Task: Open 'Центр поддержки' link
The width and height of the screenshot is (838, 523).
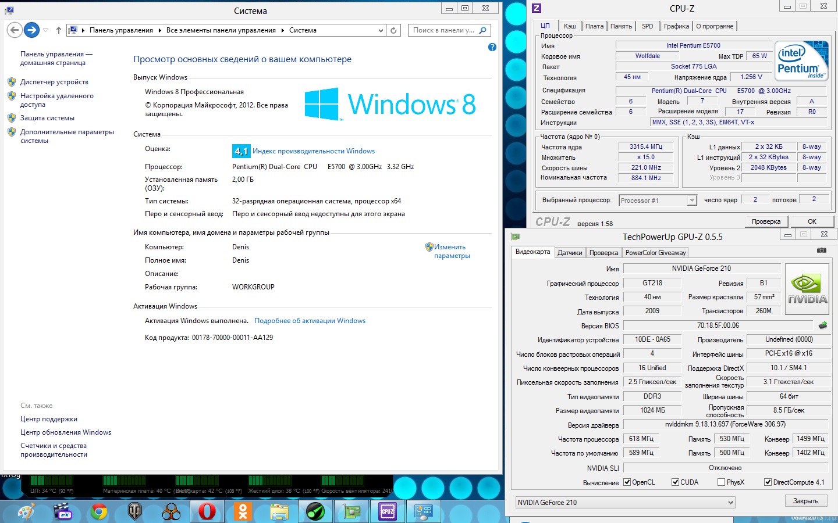Action: tap(49, 419)
